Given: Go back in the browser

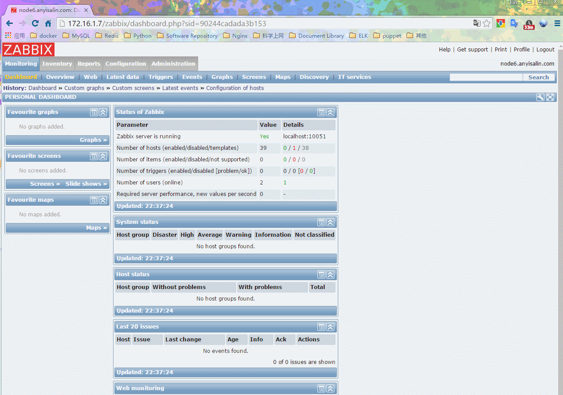Looking at the screenshot, I should coord(10,23).
